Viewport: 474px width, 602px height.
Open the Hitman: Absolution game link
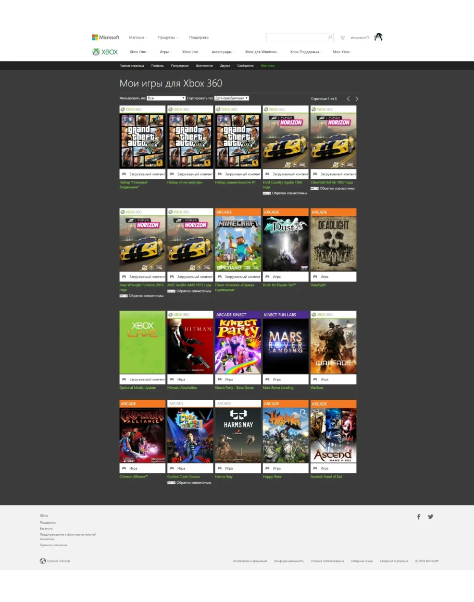[182, 388]
